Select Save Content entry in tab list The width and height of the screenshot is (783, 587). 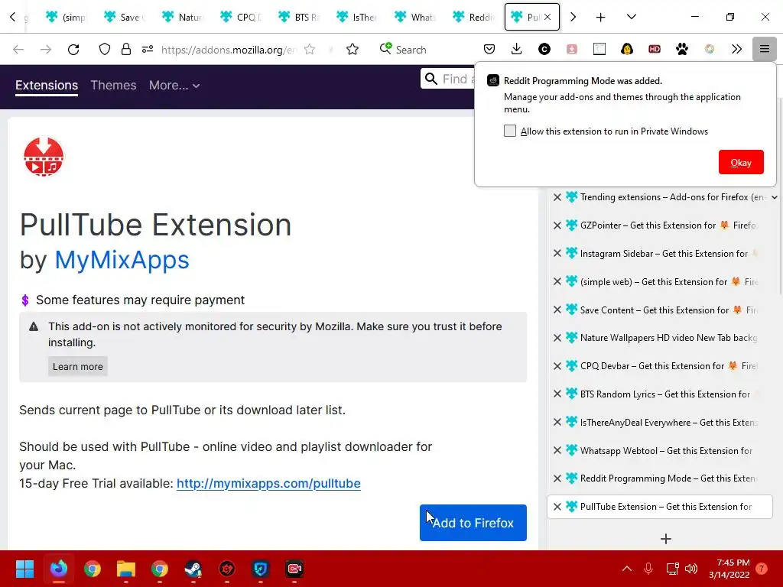659,310
